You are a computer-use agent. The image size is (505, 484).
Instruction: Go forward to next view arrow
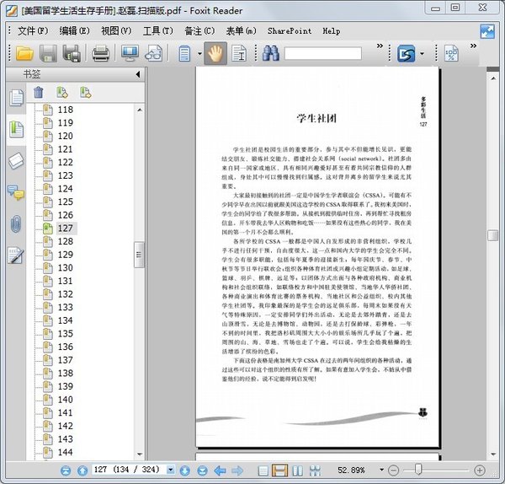pyautogui.click(x=237, y=471)
